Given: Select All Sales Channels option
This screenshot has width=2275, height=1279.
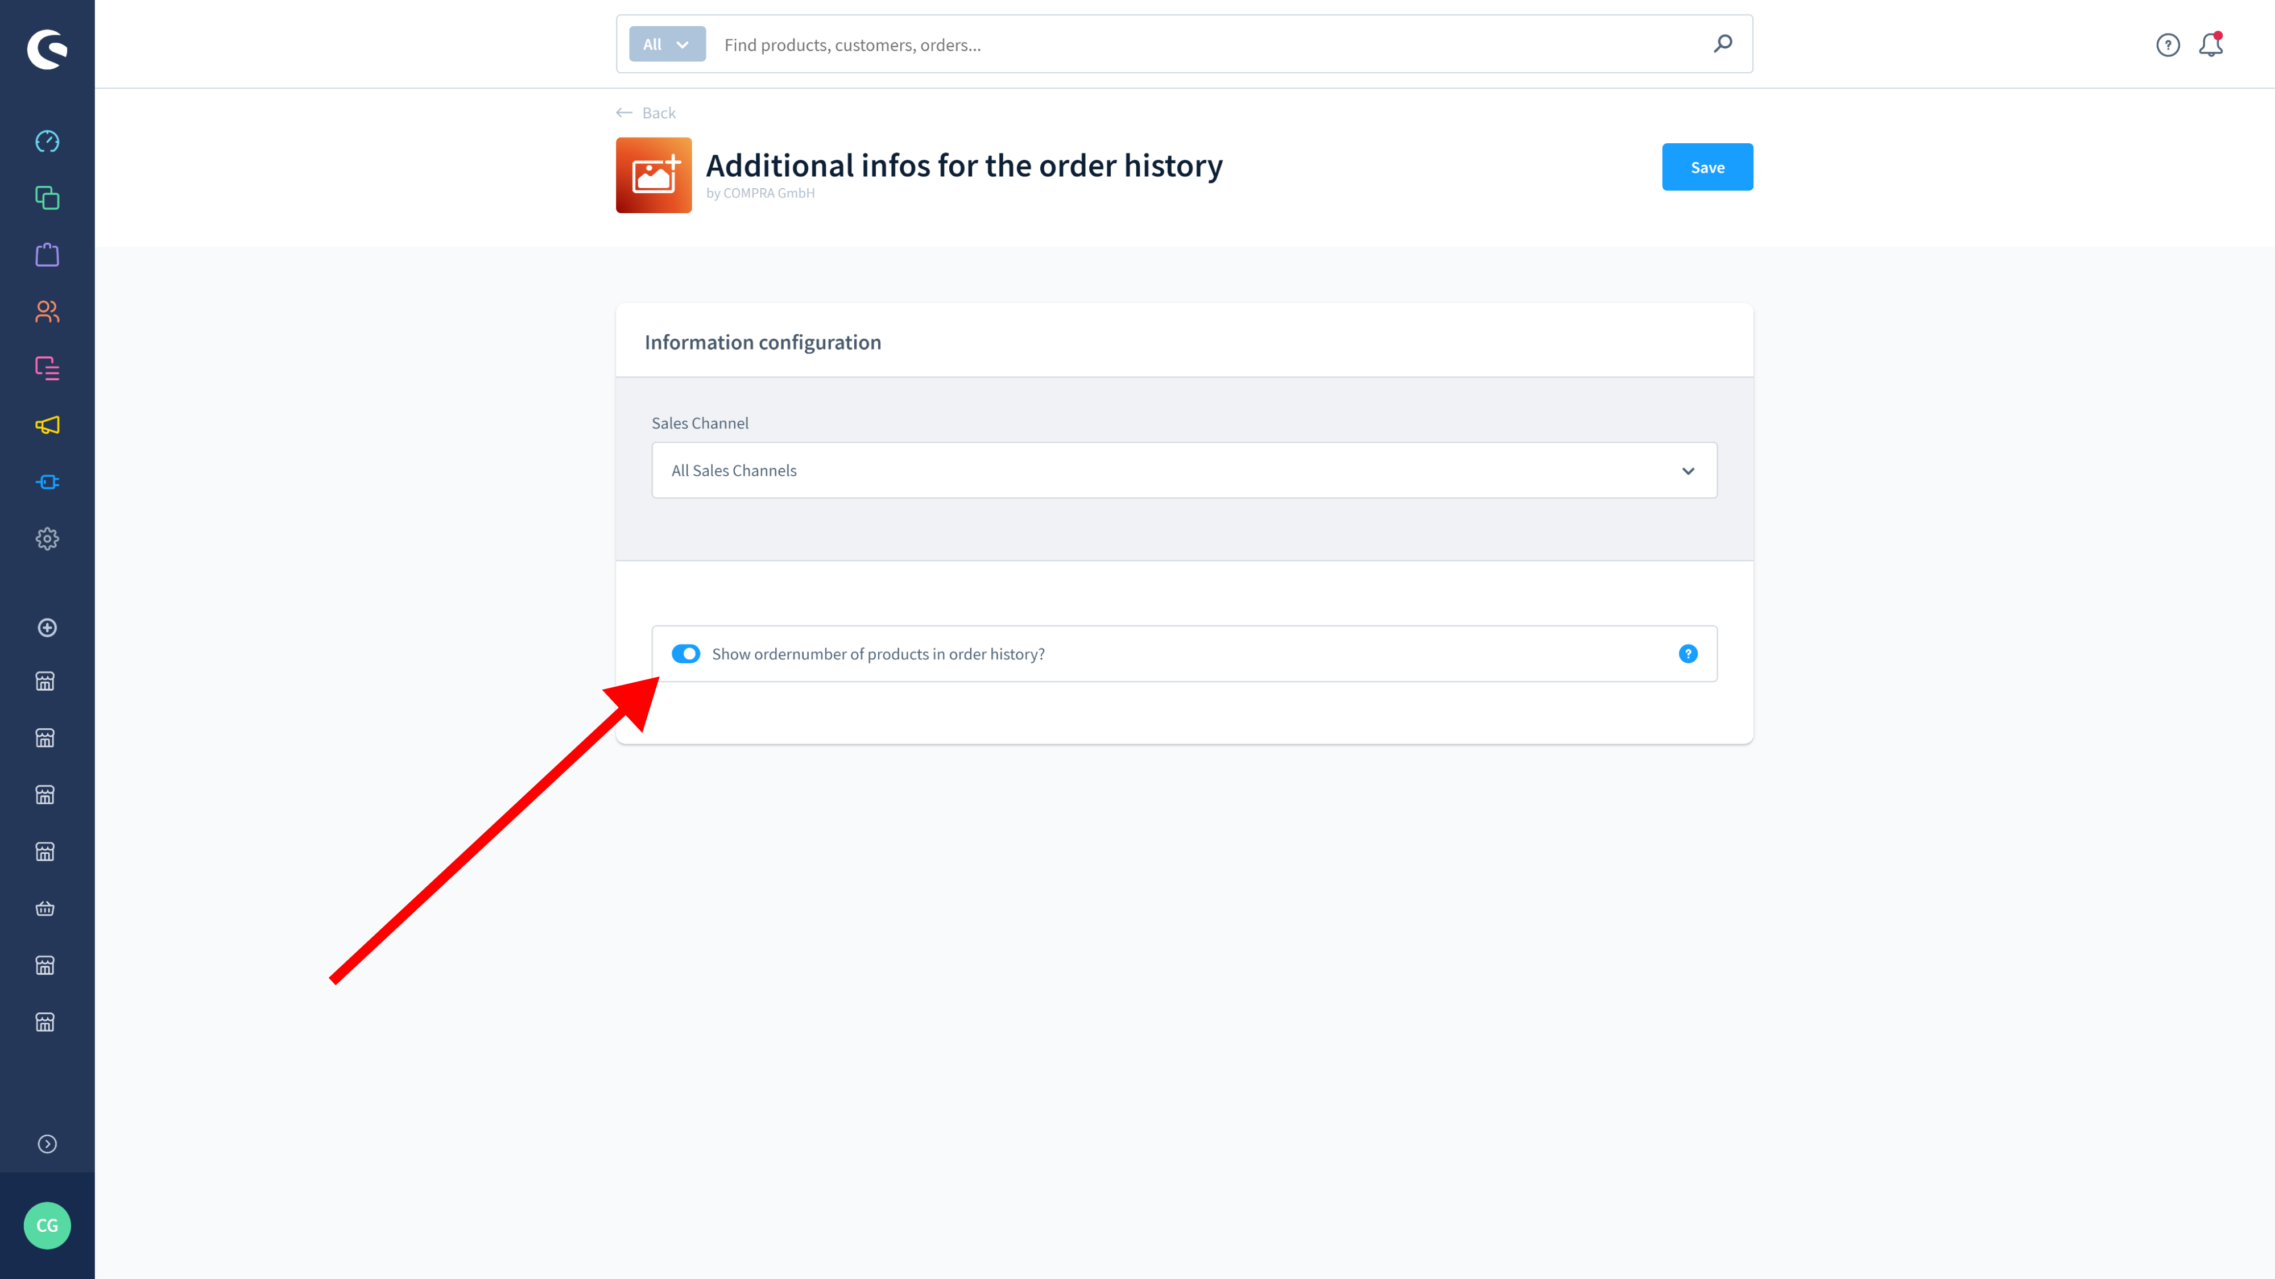Looking at the screenshot, I should pos(1183,470).
